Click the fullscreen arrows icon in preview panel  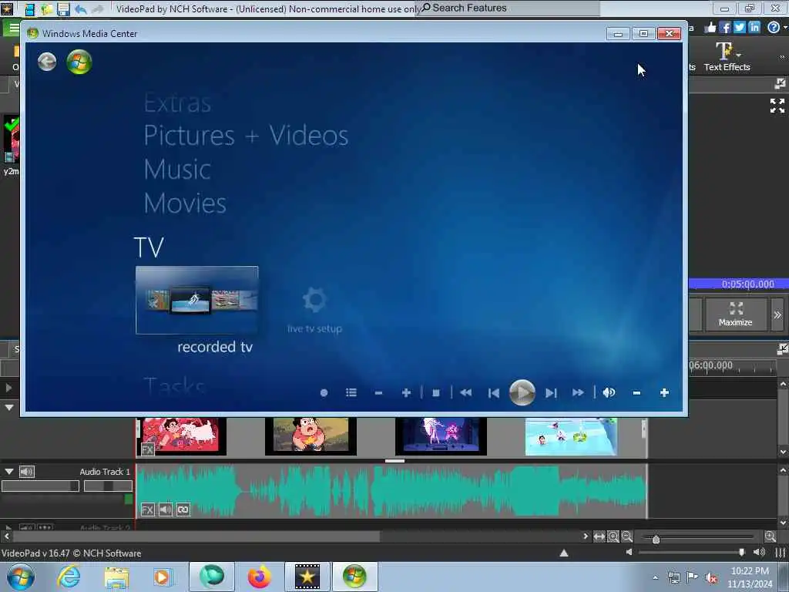(777, 106)
